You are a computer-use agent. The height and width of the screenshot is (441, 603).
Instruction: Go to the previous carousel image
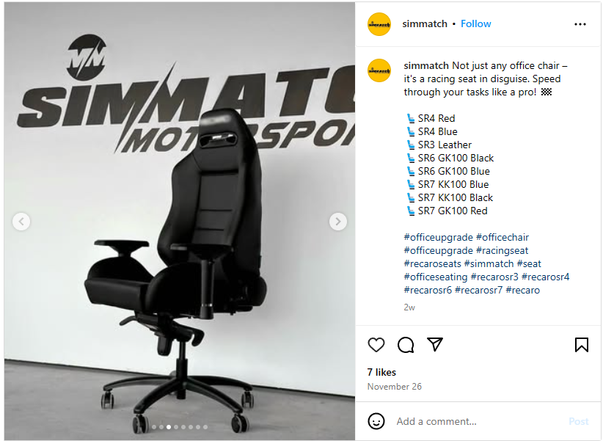(x=21, y=222)
